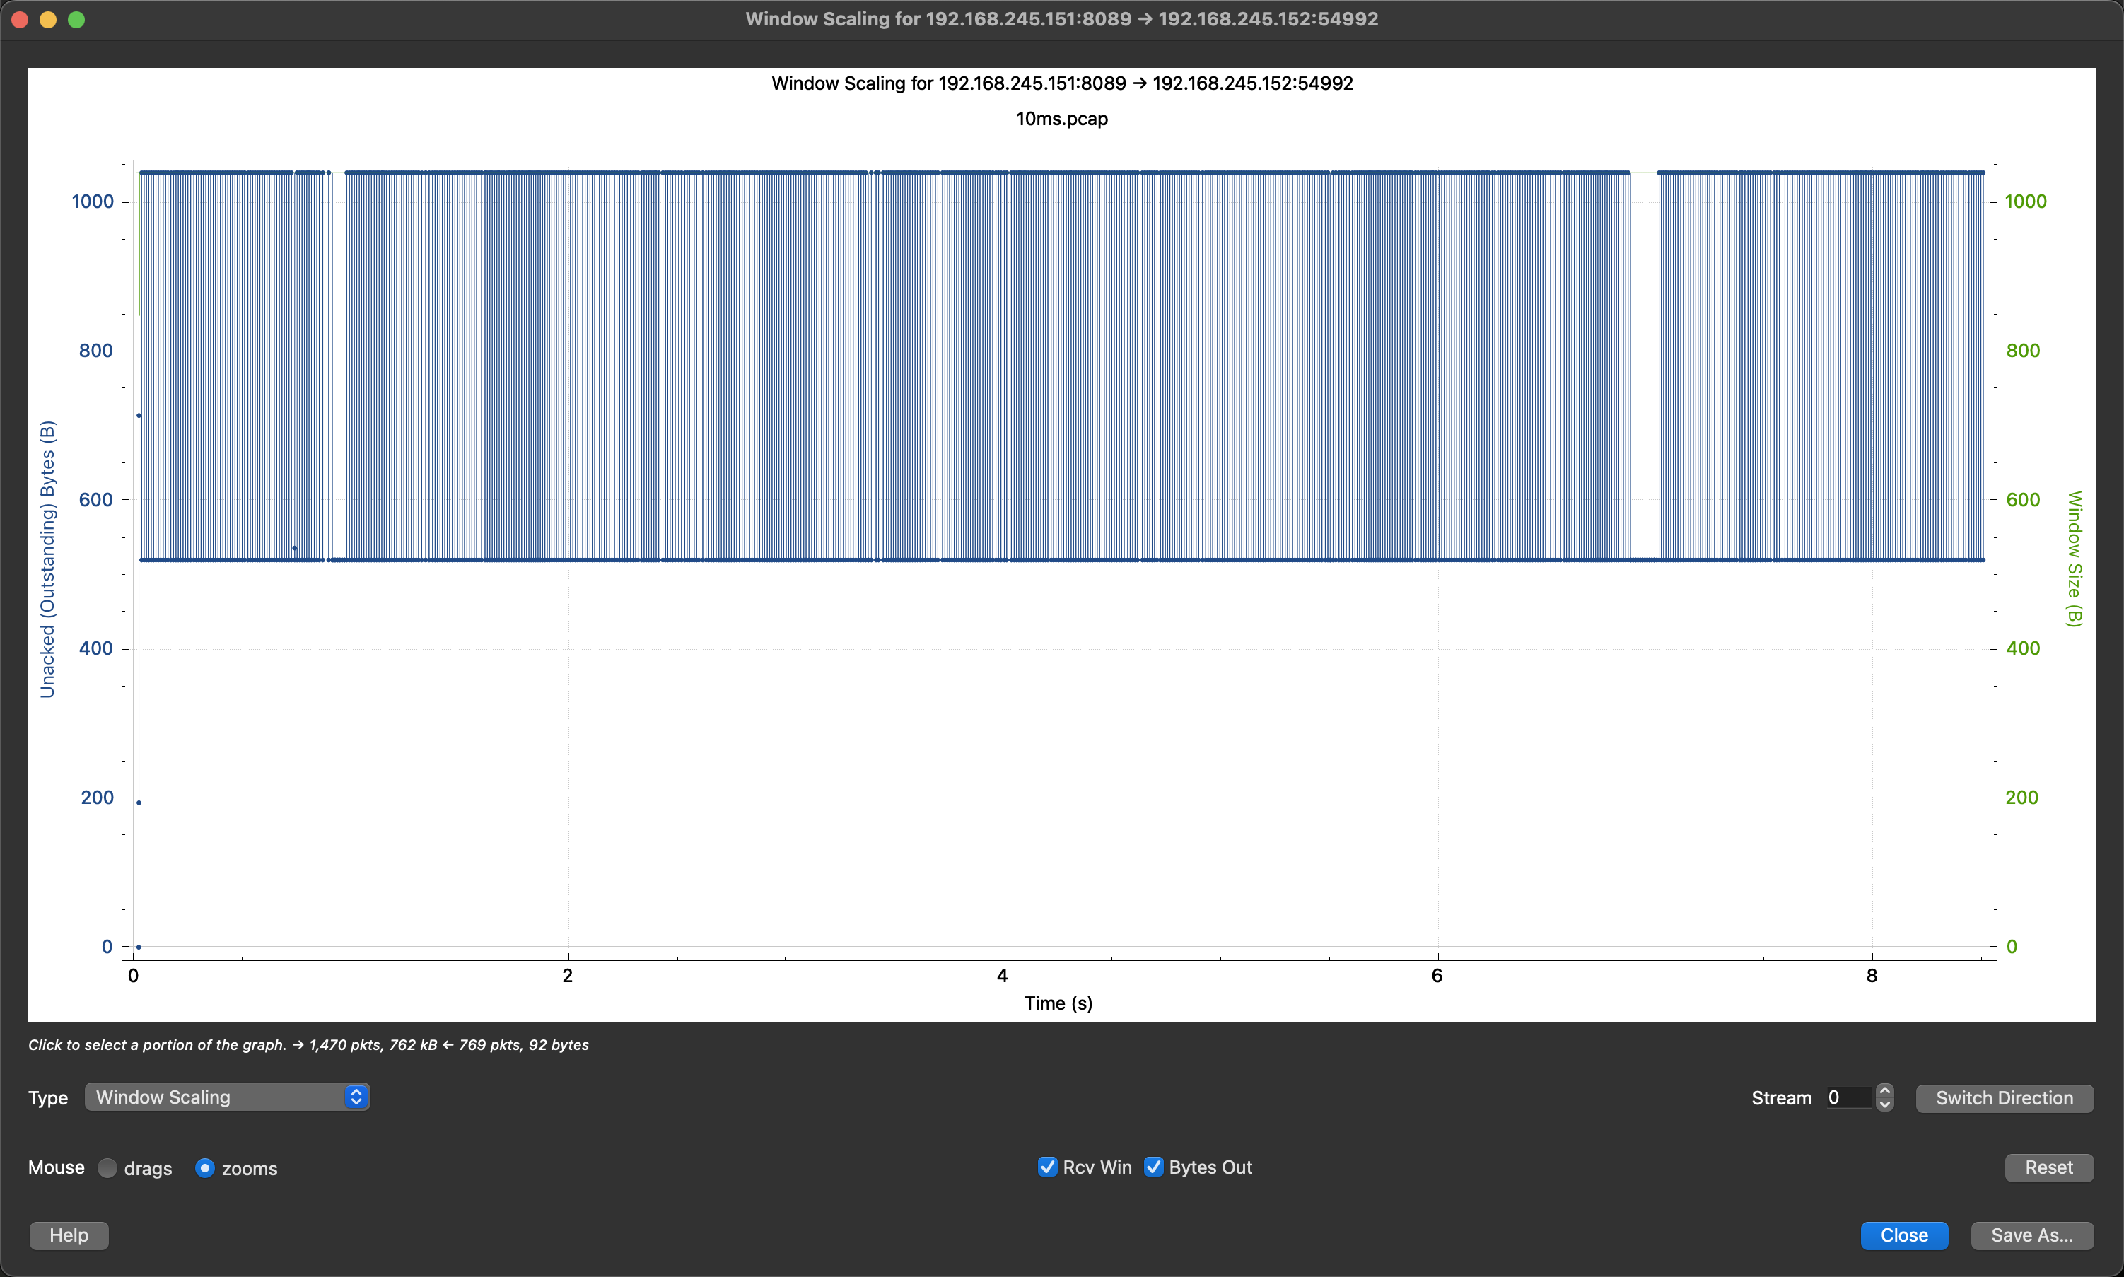Click the green zoom button in the titlebar
2124x1277 pixels.
pyautogui.click(x=76, y=19)
